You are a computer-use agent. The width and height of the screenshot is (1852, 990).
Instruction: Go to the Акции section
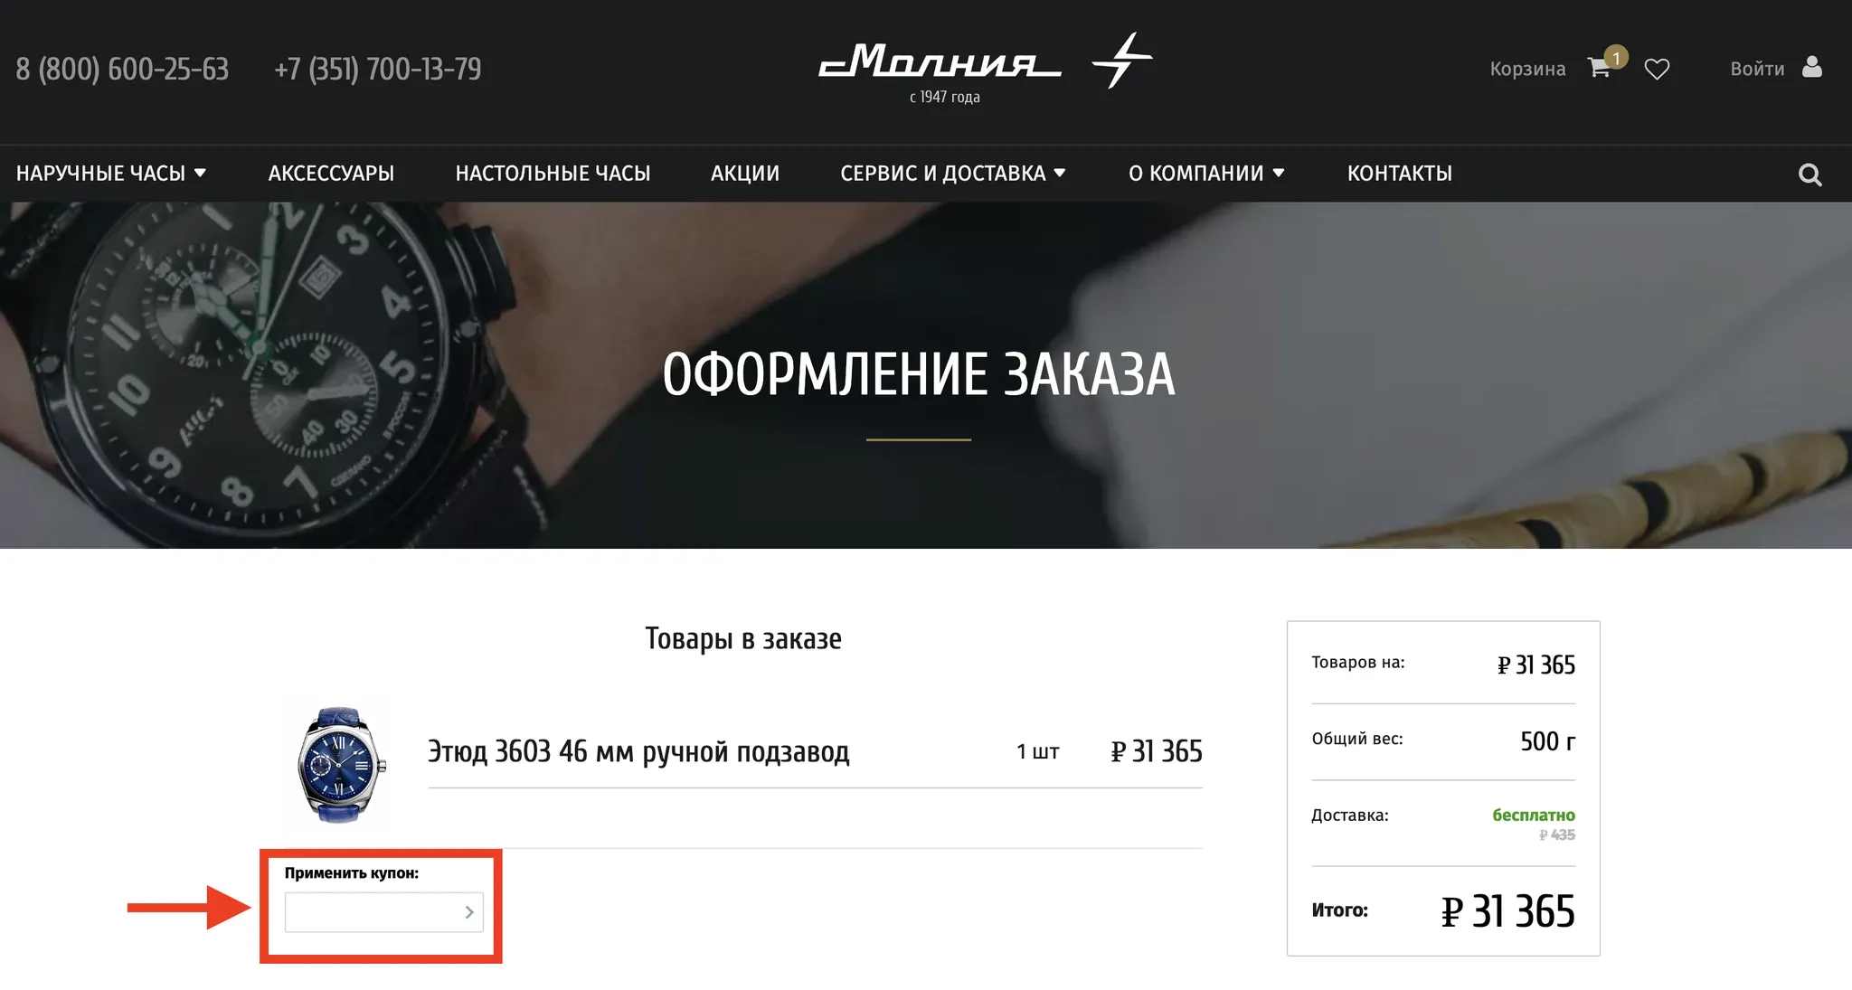pos(745,174)
